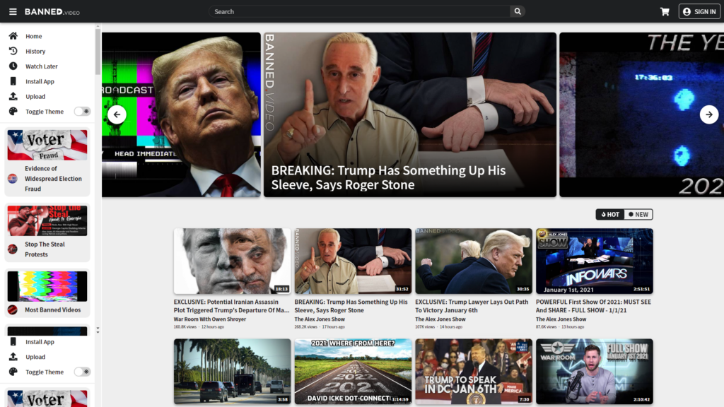Click the house icon beside Home
This screenshot has height=407, width=724.
[13, 36]
